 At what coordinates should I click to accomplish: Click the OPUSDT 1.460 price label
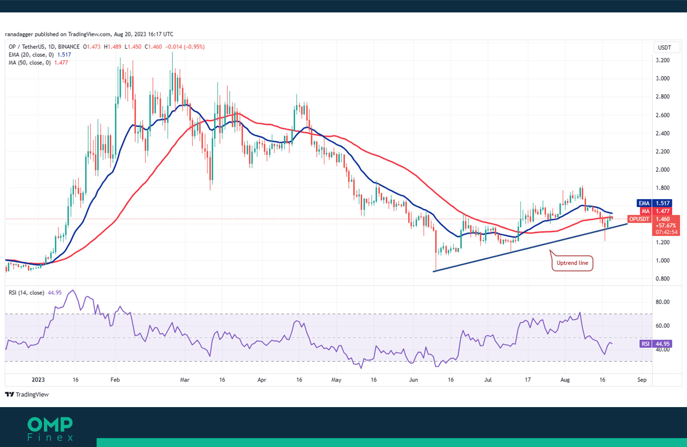point(653,219)
